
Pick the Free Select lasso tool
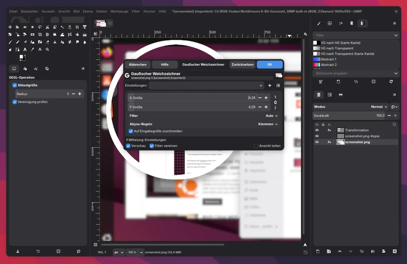pyautogui.click(x=40, y=27)
